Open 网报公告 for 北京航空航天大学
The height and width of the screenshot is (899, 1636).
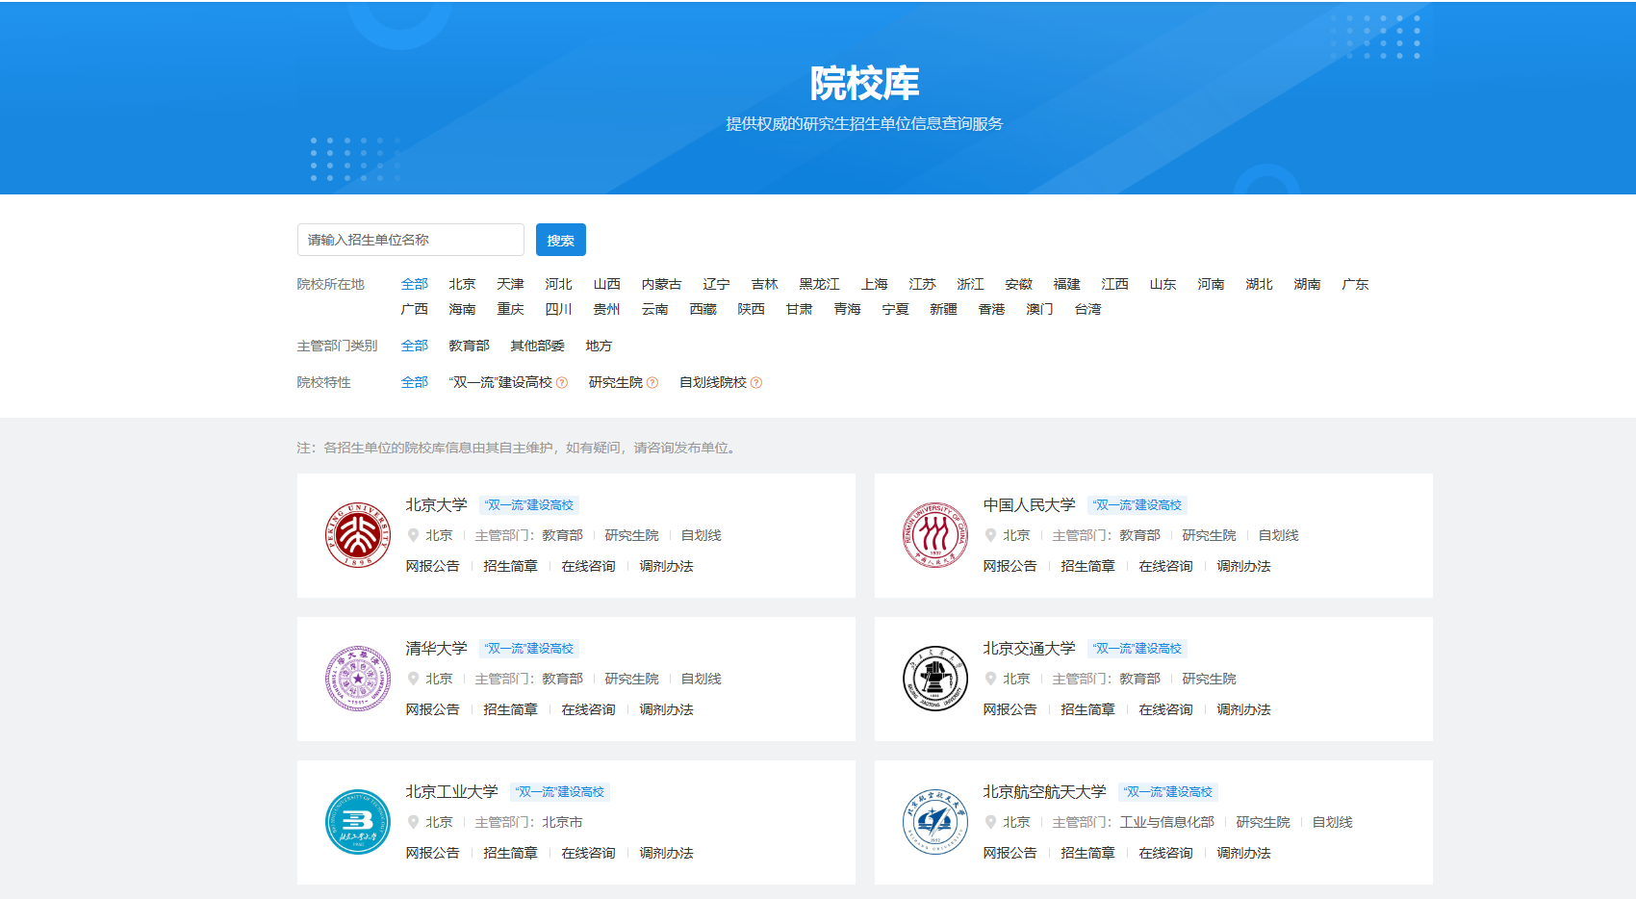point(1010,853)
